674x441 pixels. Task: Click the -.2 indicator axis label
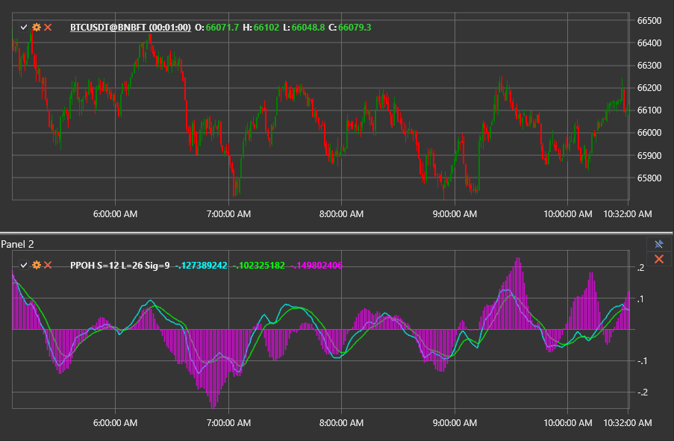pos(642,392)
